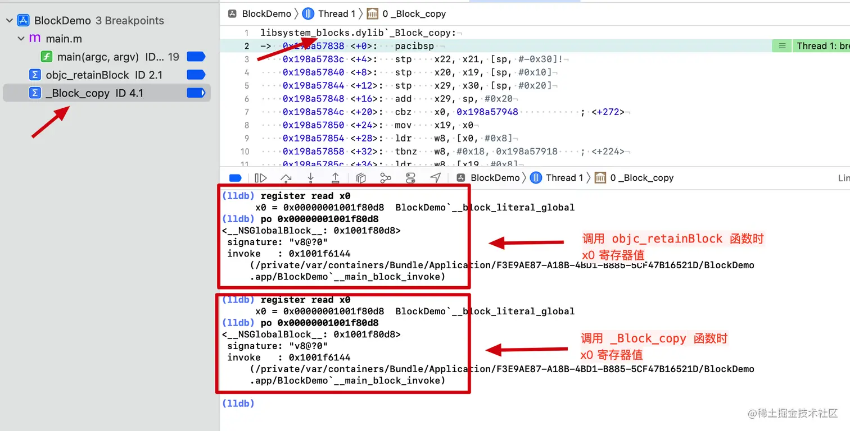Collapse the BlockDemo breakpoints group

(9, 21)
